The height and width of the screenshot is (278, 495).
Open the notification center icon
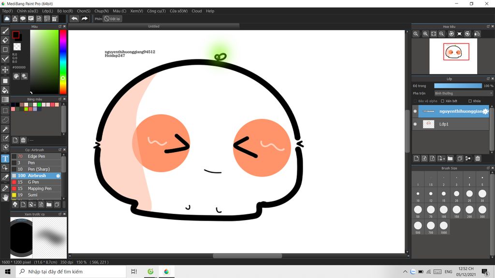[485, 272]
